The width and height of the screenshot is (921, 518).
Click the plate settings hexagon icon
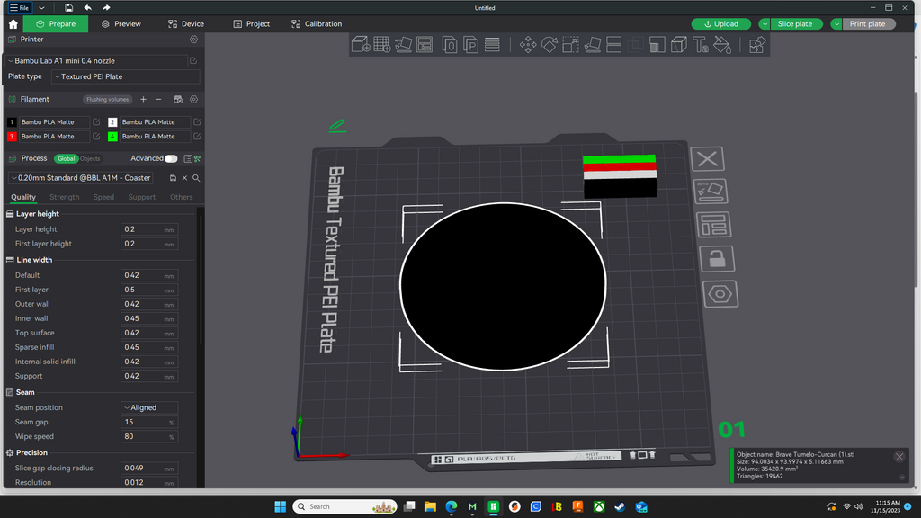(x=720, y=294)
